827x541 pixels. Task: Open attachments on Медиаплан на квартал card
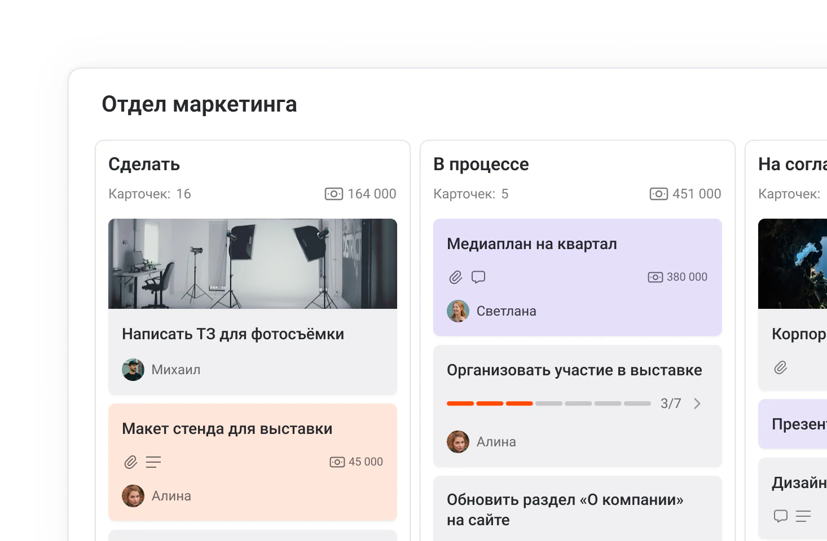pyautogui.click(x=456, y=277)
